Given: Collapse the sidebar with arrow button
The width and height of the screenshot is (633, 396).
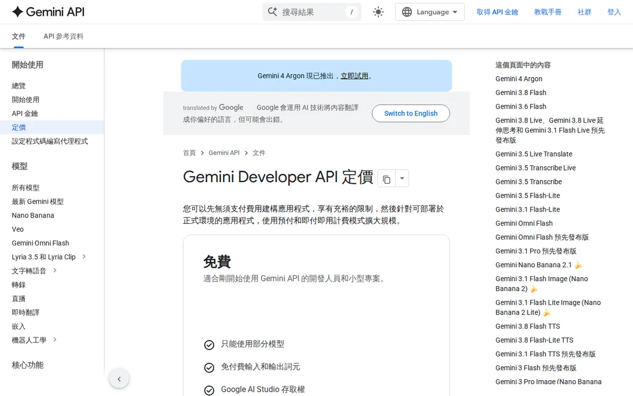Looking at the screenshot, I should 119,379.
